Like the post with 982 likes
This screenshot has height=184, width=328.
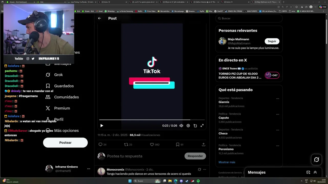[152, 145]
